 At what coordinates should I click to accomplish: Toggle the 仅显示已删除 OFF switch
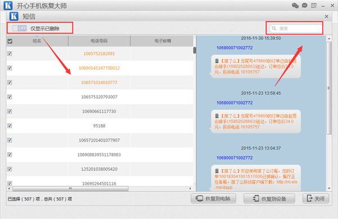tap(19, 28)
